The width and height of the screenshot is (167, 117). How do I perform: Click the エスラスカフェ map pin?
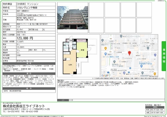pos(123,58)
